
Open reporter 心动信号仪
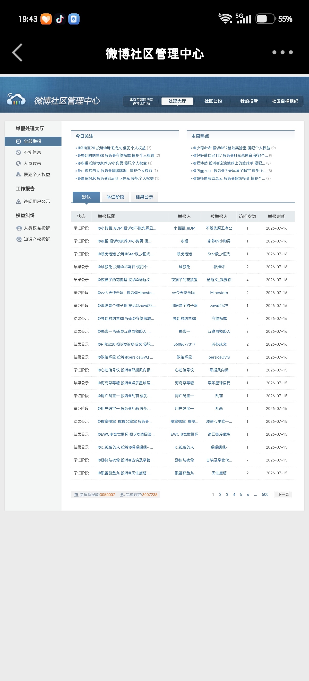tap(184, 370)
